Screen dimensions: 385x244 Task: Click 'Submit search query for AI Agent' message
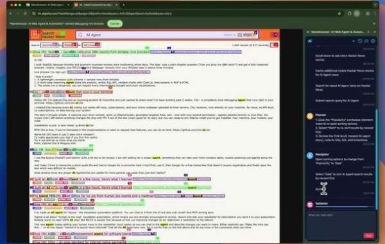337,101
